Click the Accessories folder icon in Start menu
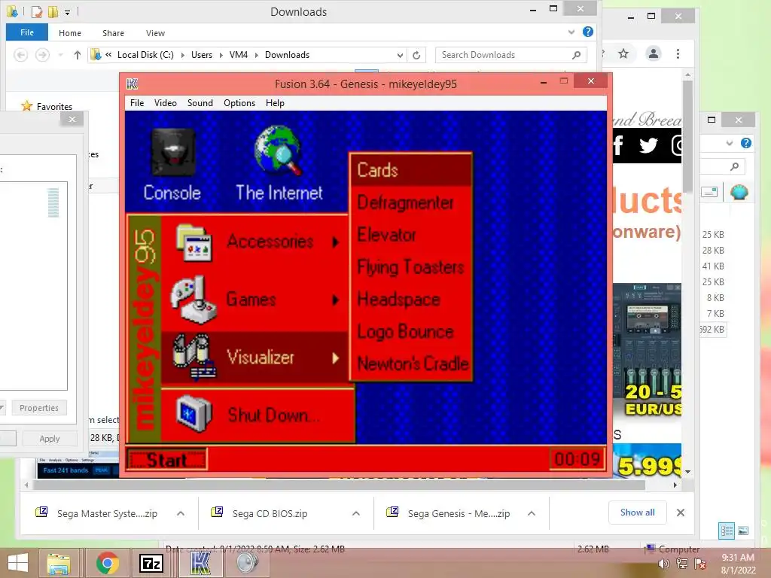The image size is (771, 578). (194, 243)
